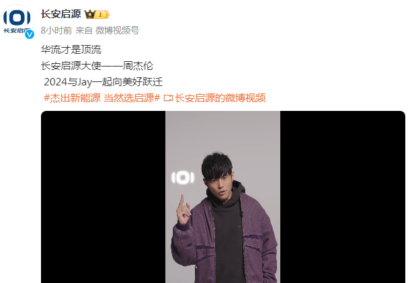Click the gold crown membership badge
Image resolution: width=408 pixels, height=283 pixels.
pyautogui.click(x=90, y=14)
